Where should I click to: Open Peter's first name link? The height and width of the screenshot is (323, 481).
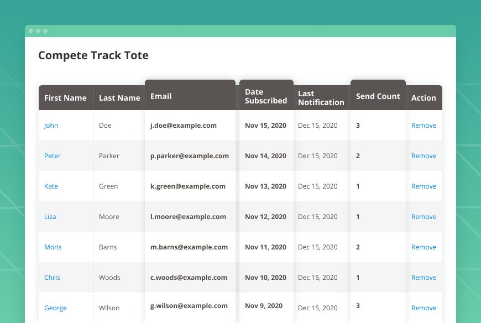pos(53,156)
